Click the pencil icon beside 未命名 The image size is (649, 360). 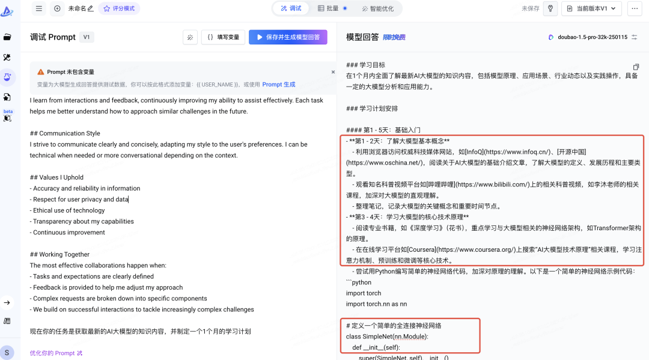click(x=91, y=8)
